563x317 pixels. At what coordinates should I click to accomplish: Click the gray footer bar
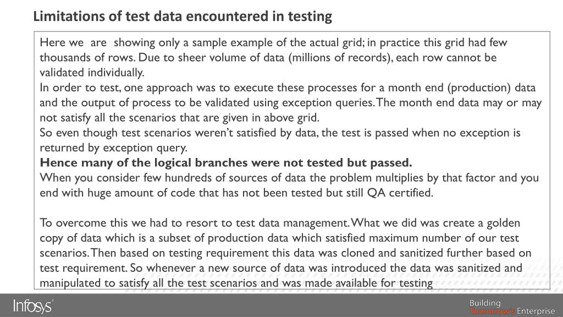pos(281,305)
